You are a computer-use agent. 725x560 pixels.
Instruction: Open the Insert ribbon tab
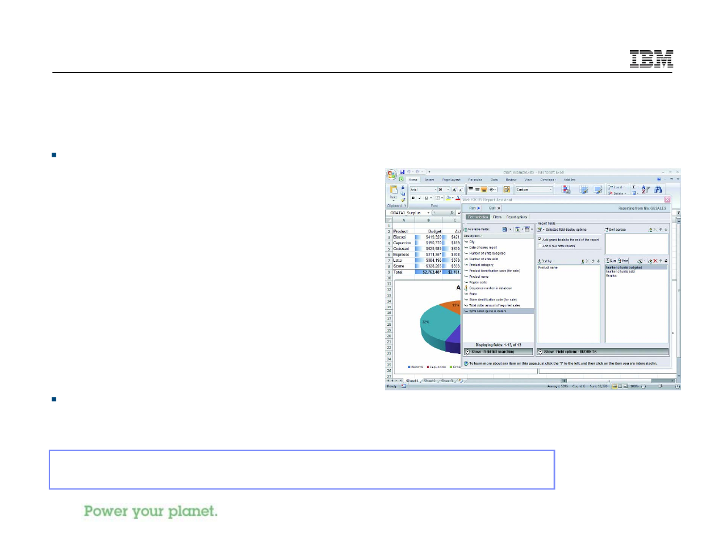[x=430, y=180]
